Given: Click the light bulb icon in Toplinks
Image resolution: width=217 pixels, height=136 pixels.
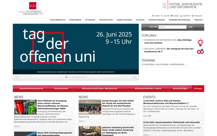Looking at the screenshot, I should tap(200, 42).
